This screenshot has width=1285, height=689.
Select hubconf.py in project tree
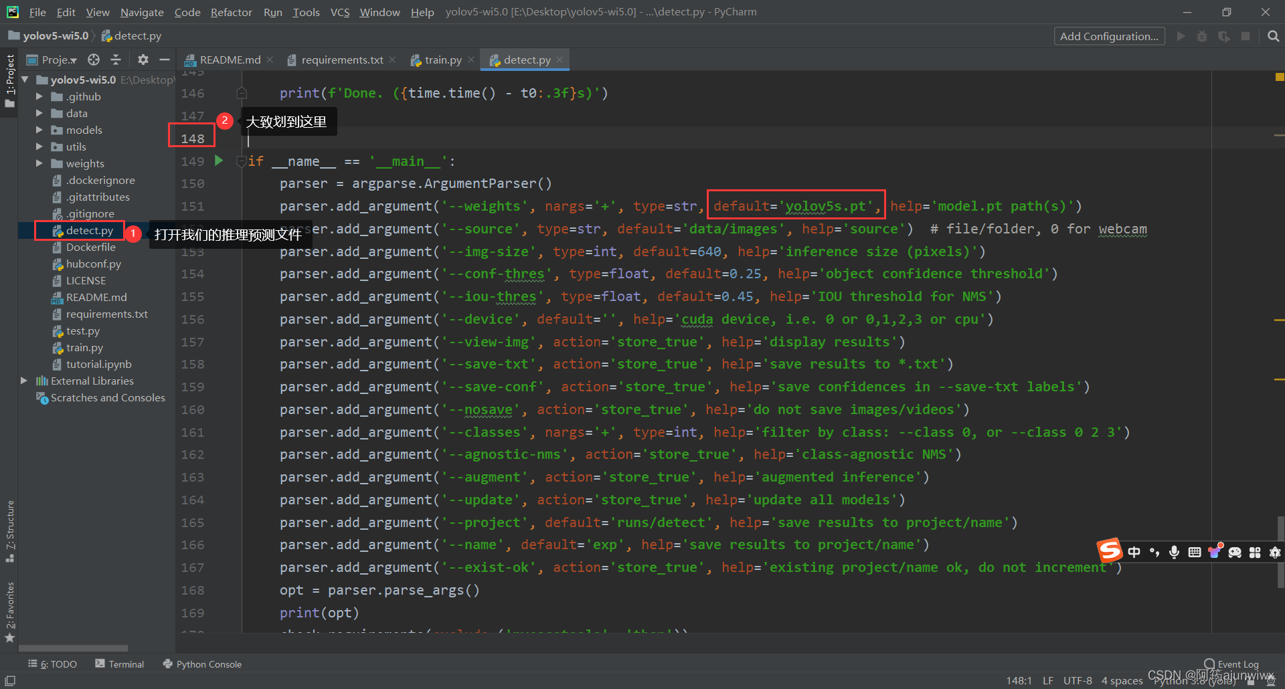[x=93, y=264]
